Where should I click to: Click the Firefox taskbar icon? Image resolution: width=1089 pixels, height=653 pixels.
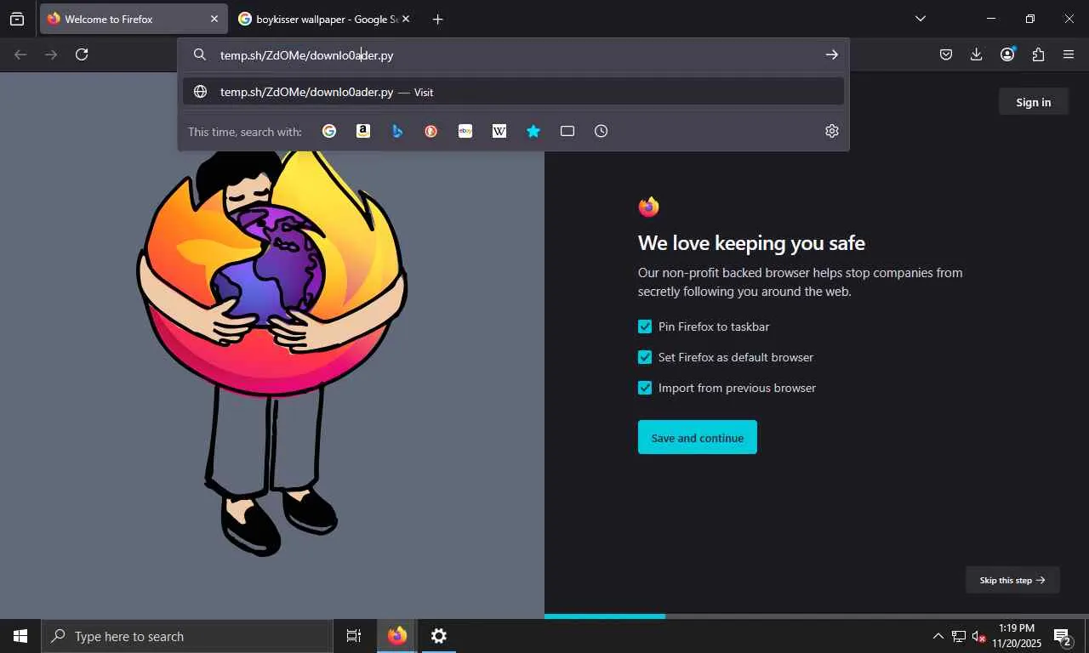click(x=396, y=636)
